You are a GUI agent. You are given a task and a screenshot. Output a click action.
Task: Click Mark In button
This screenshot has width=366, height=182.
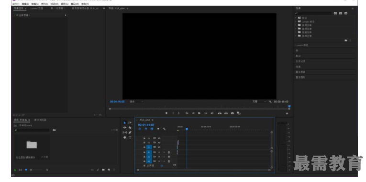point(173,113)
